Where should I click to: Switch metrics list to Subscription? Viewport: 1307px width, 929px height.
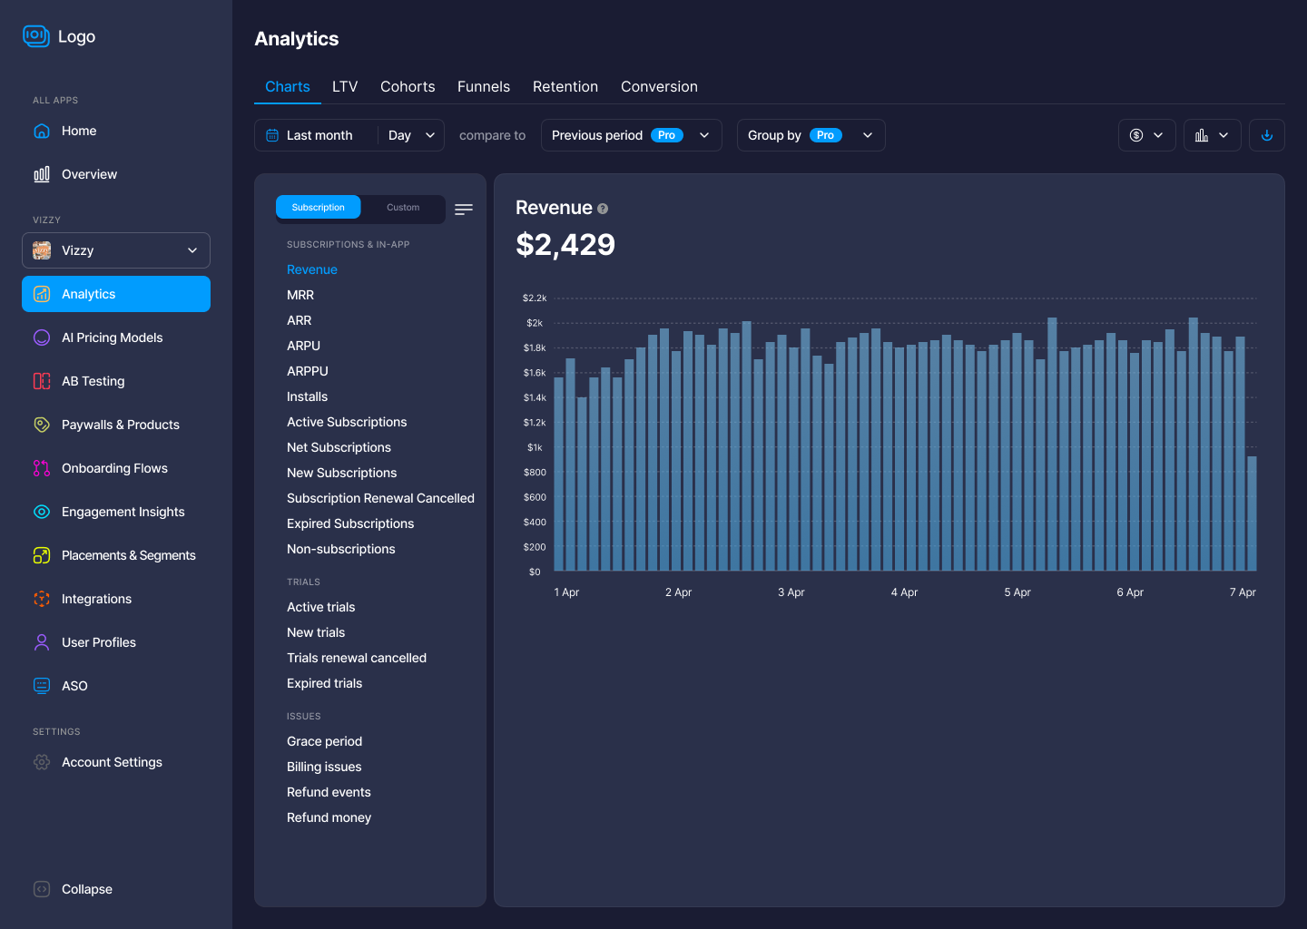[x=319, y=208]
